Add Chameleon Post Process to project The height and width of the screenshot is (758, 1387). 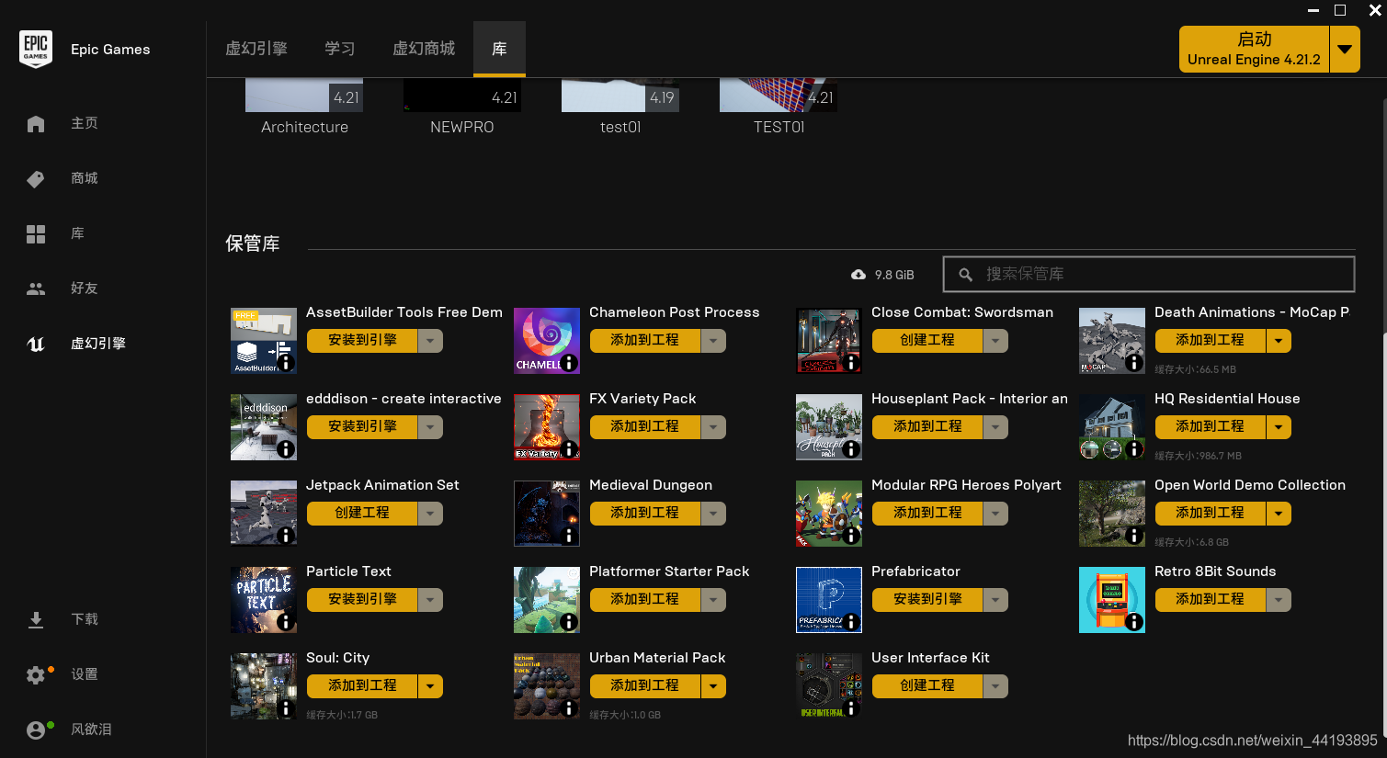645,341
